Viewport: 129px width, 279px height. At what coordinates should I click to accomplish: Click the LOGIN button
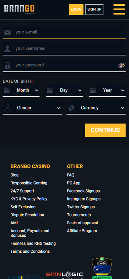76,10
